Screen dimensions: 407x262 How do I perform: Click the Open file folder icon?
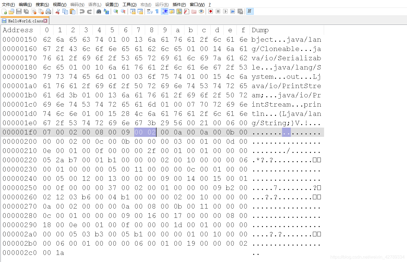pyautogui.click(x=11, y=11)
